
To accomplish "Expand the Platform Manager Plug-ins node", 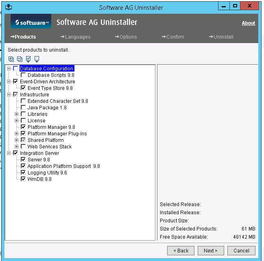I will point(17,134).
